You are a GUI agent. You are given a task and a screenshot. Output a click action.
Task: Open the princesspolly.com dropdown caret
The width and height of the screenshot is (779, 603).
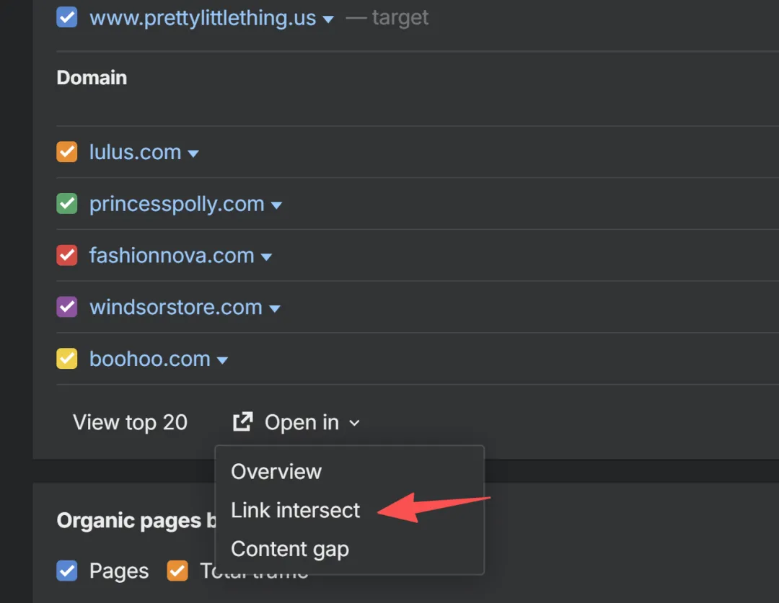click(276, 205)
